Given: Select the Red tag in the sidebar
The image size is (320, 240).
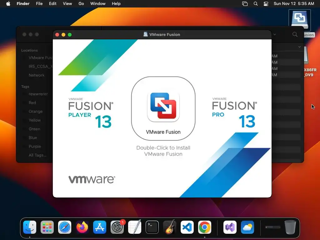Looking at the screenshot, I should point(32,102).
